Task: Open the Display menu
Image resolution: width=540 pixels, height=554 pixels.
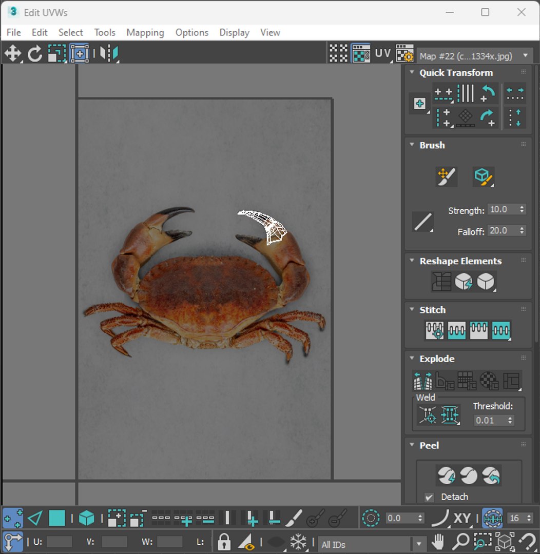Action: tap(235, 32)
